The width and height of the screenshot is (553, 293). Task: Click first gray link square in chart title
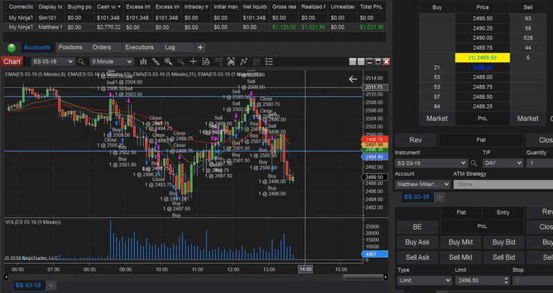click(x=353, y=62)
